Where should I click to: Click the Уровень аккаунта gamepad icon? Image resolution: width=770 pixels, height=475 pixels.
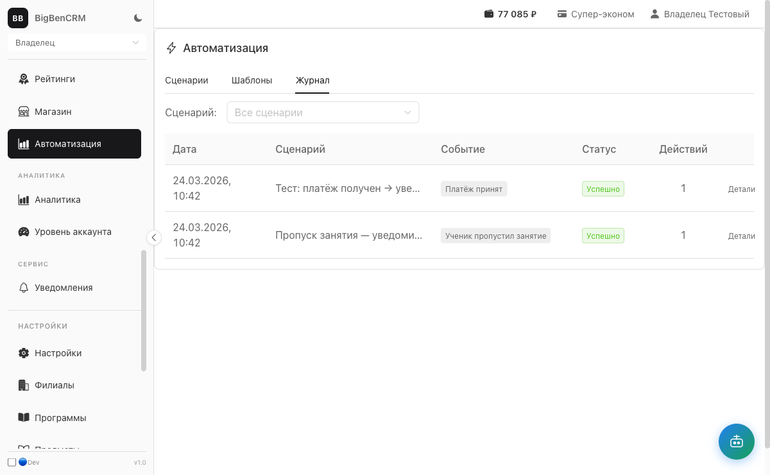(24, 232)
